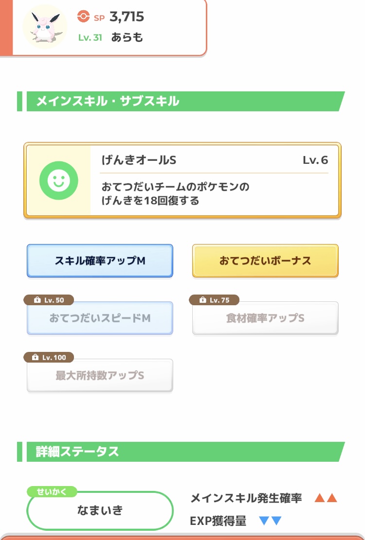Tap the locked おてつだいスピードM skill
This screenshot has height=540, width=365.
(100, 318)
